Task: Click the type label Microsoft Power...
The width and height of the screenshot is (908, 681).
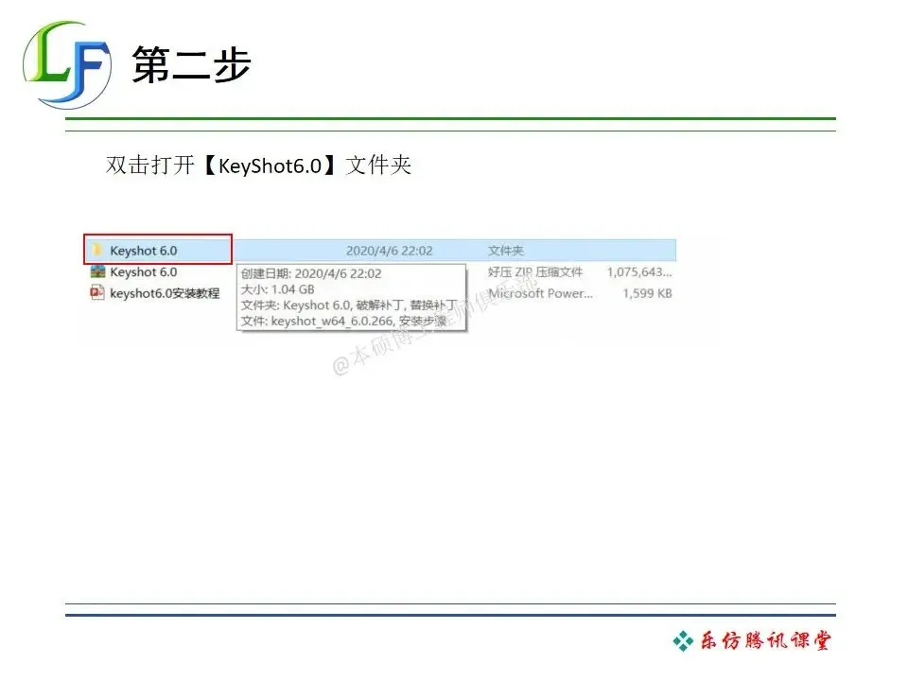Action: pyautogui.click(x=540, y=293)
